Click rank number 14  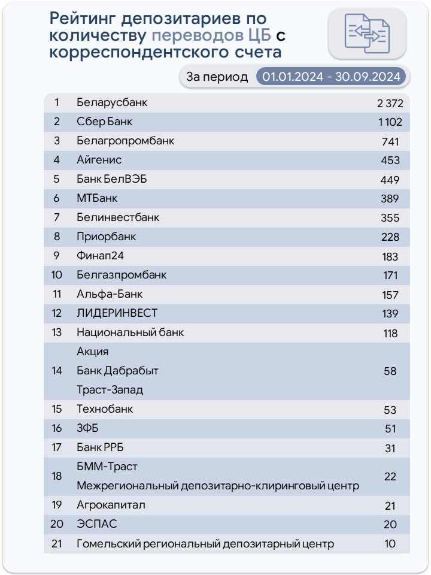click(x=57, y=371)
